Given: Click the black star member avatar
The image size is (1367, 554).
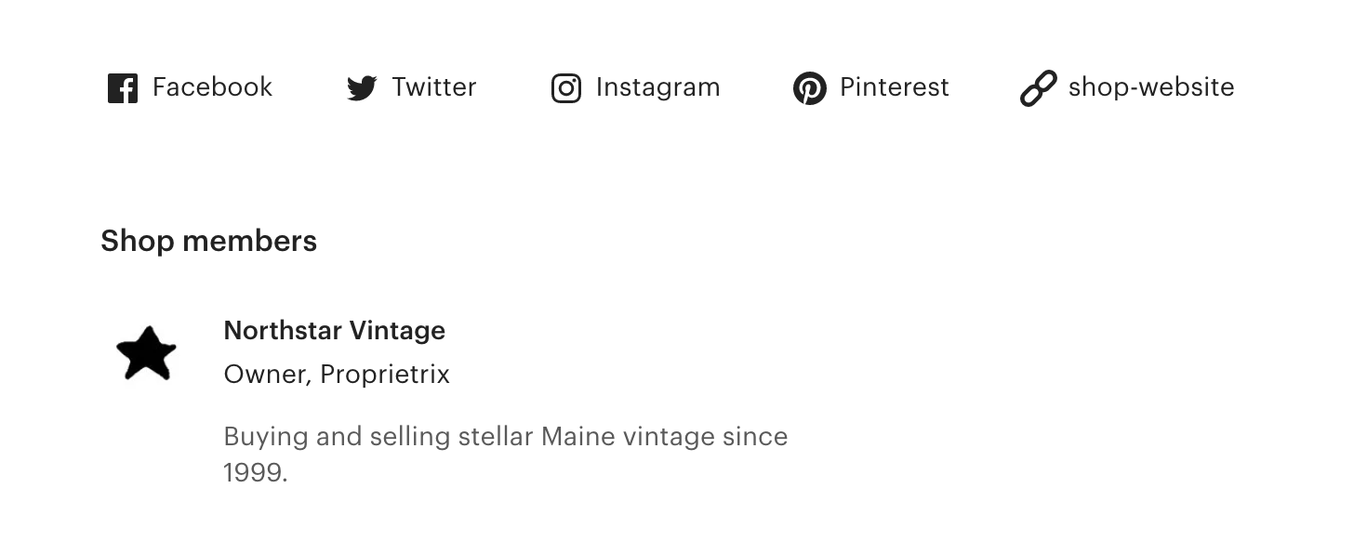Looking at the screenshot, I should pos(146,353).
